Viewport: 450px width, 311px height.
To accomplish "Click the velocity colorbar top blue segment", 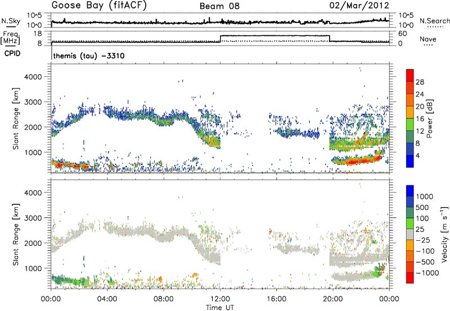I will (x=410, y=191).
